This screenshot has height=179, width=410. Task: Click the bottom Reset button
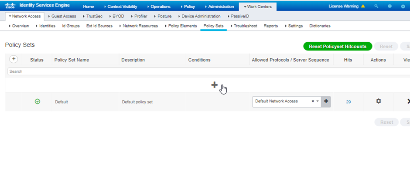click(386, 122)
